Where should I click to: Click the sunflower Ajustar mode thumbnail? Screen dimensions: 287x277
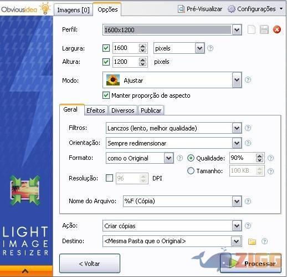(113, 80)
